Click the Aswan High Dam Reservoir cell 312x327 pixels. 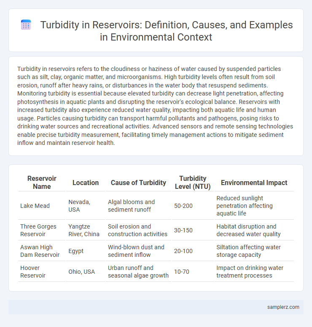(42, 251)
